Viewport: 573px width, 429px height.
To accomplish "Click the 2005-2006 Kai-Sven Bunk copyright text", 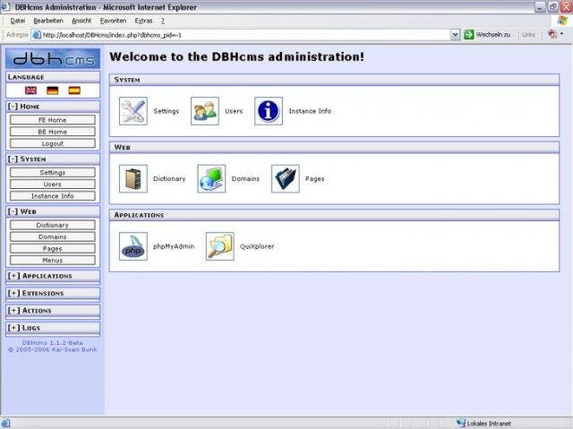I will pos(53,349).
